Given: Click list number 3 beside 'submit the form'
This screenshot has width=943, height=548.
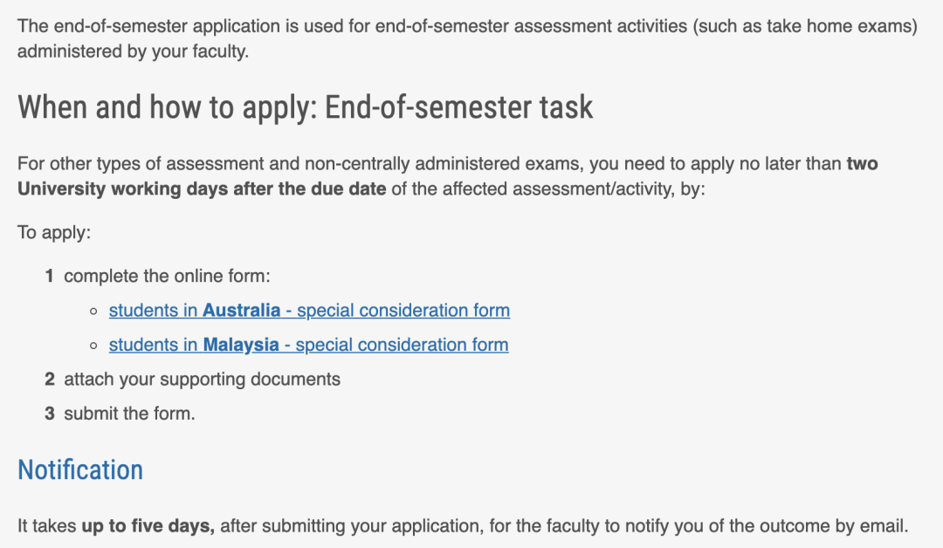Looking at the screenshot, I should click(49, 414).
